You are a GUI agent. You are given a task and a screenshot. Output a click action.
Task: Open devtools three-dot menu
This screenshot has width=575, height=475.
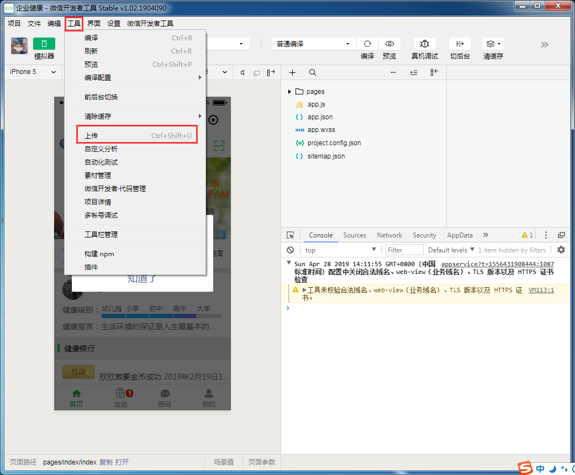point(546,235)
